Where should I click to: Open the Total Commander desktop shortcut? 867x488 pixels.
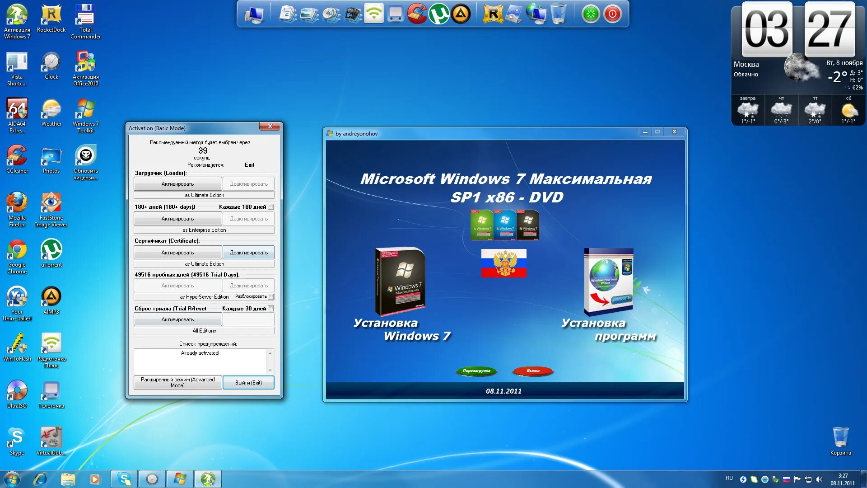pyautogui.click(x=85, y=22)
